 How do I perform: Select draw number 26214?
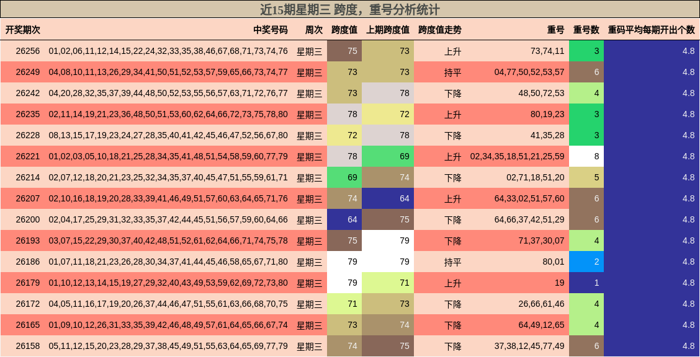pyautogui.click(x=28, y=177)
